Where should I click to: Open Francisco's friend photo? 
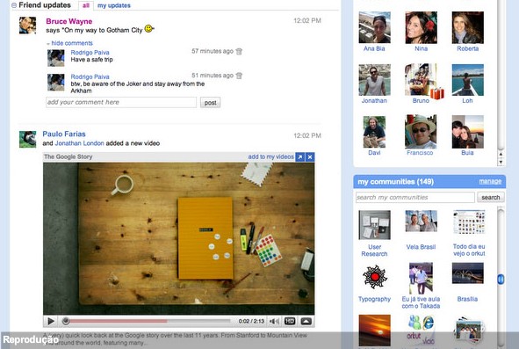421,132
